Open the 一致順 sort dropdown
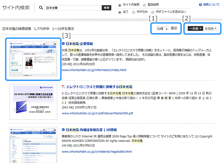The image size is (222, 163). coord(195,28)
